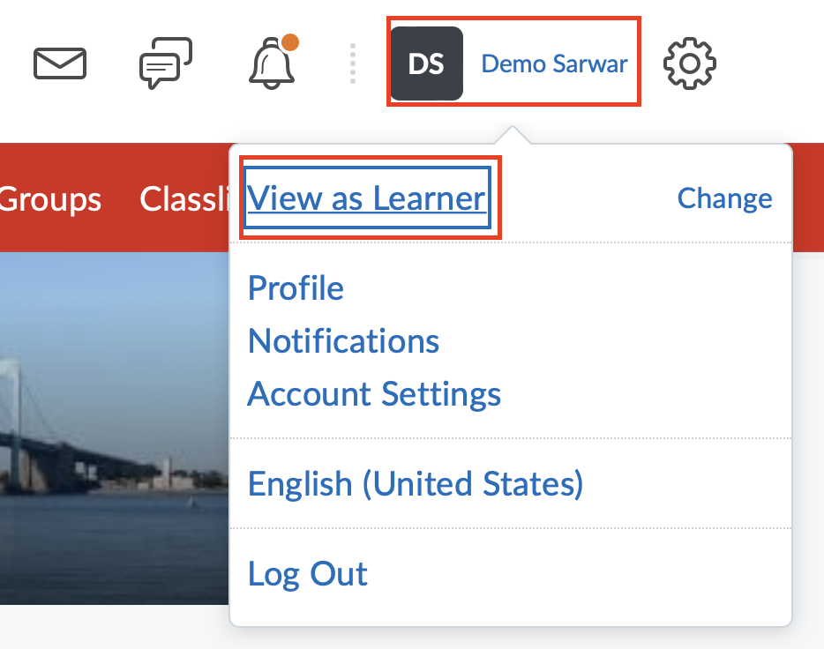The width and height of the screenshot is (824, 649).
Task: Log Out of the account
Action: pyautogui.click(x=307, y=574)
